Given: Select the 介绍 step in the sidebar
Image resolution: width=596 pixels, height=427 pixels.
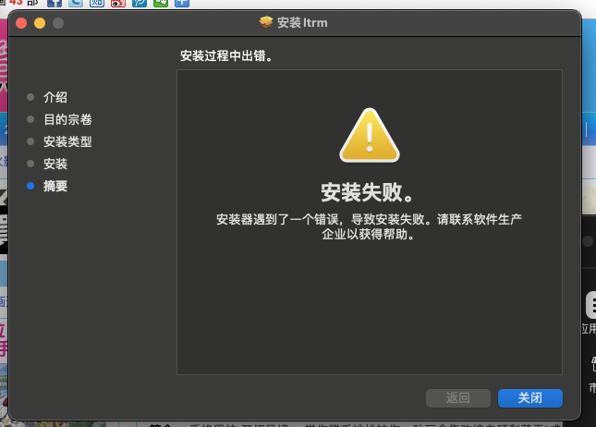Looking at the screenshot, I should tap(55, 97).
